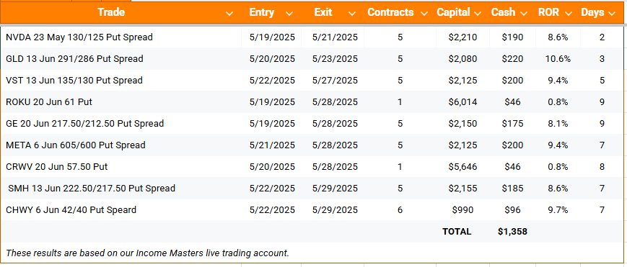Select the GLD 13 Jun Put Spread cell

pyautogui.click(x=121, y=59)
